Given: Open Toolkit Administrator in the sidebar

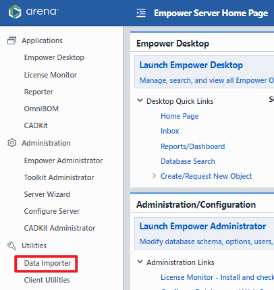Looking at the screenshot, I should [x=59, y=177].
